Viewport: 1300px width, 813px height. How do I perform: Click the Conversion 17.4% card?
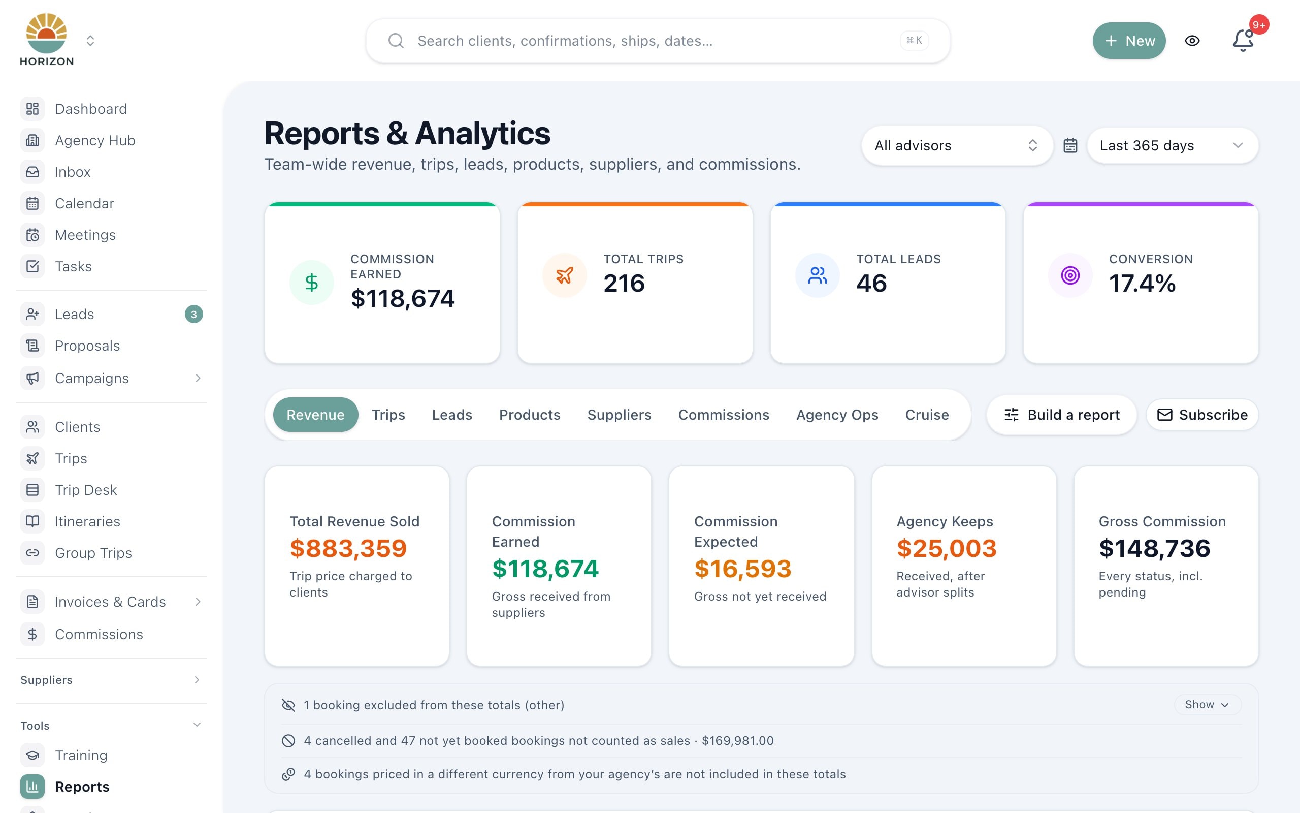point(1141,283)
